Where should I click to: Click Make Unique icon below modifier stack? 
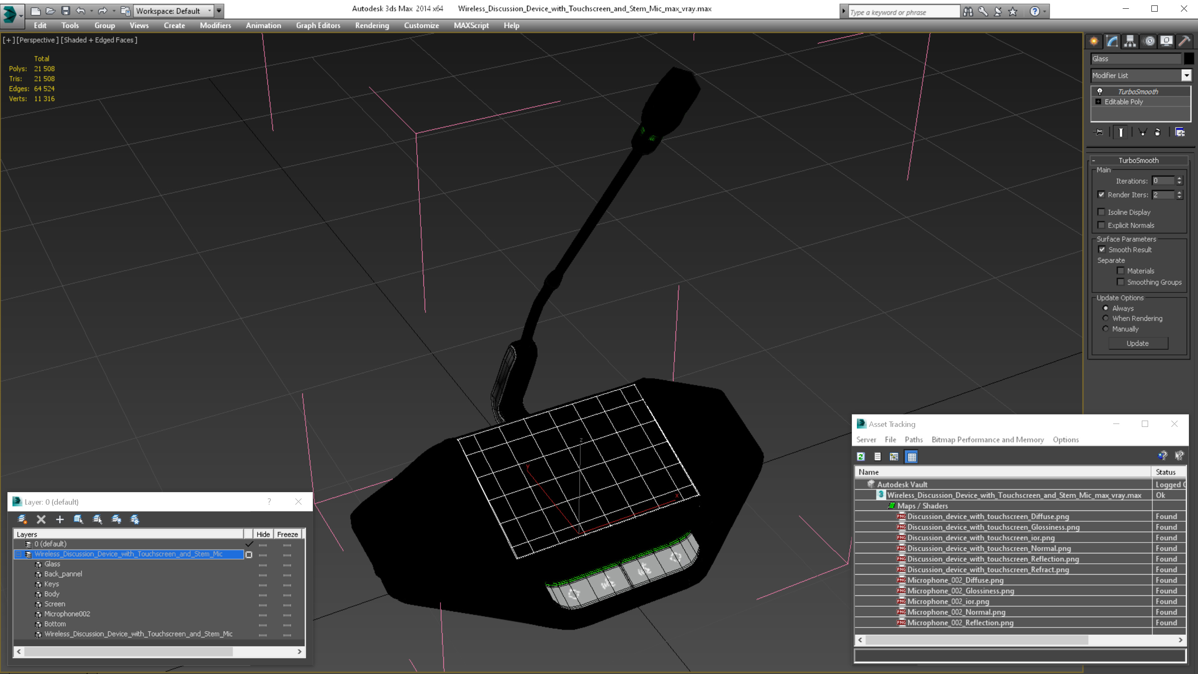coord(1143,132)
